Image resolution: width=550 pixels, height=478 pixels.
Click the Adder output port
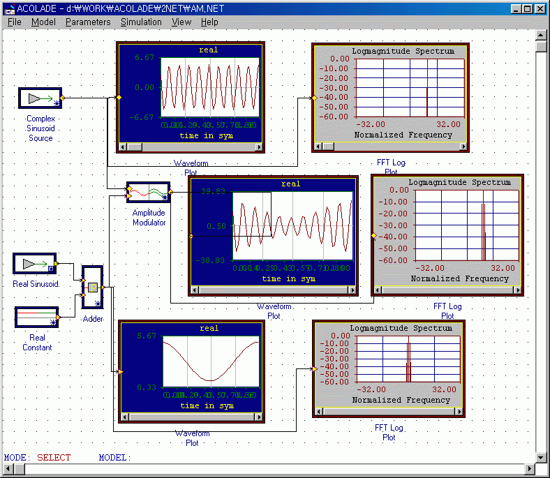pyautogui.click(x=103, y=287)
